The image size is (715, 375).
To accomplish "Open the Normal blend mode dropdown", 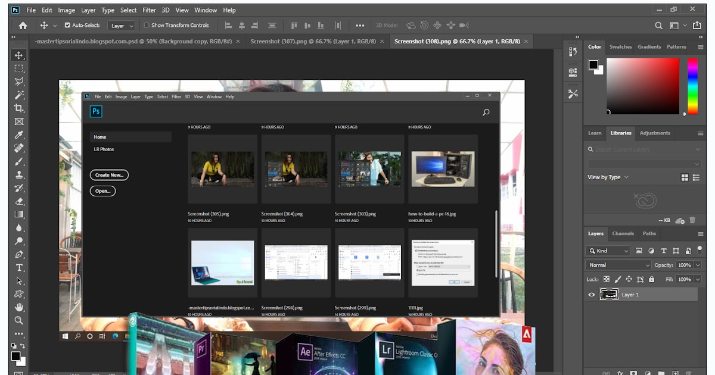I will coord(618,265).
